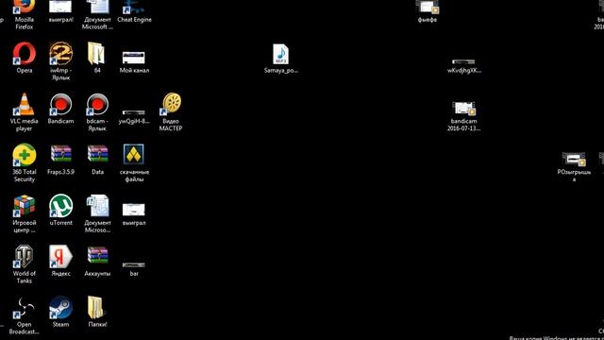The height and width of the screenshot is (340, 604).
Task: Select the bdcam - Ярлык shortcut
Action: pos(97,111)
